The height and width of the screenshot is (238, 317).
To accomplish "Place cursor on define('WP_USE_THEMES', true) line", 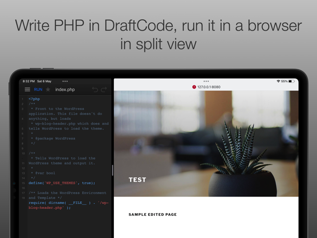I will [x=62, y=183].
